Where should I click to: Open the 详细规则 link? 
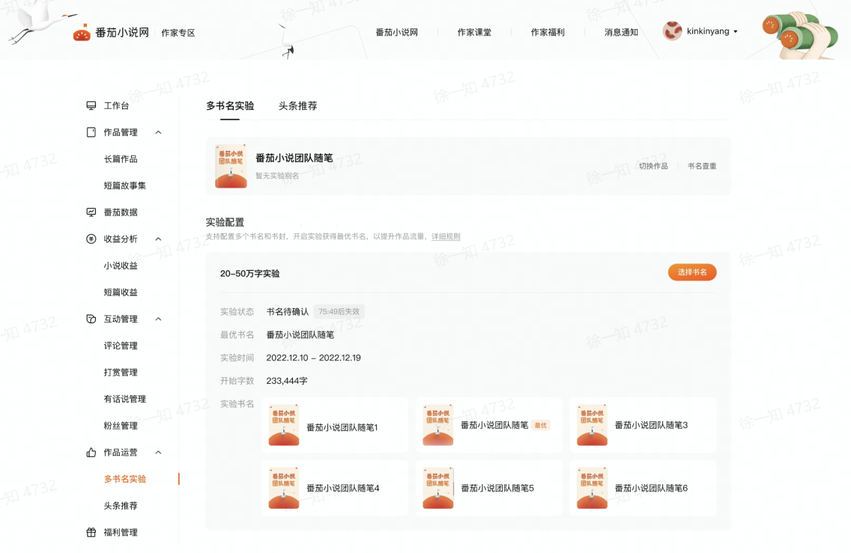445,236
